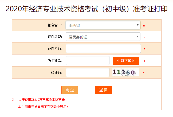Click the 验证码 captcha input box
Screen dimensions: 173x117
click(87, 72)
